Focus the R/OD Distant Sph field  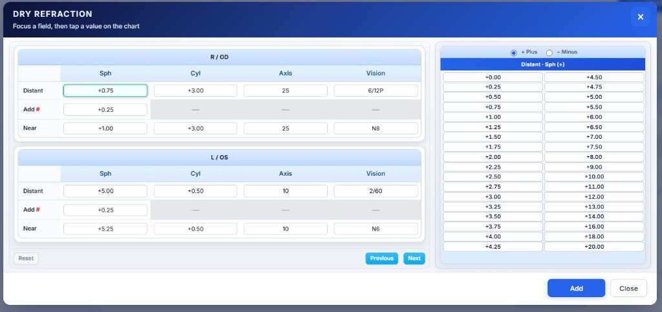pyautogui.click(x=105, y=91)
